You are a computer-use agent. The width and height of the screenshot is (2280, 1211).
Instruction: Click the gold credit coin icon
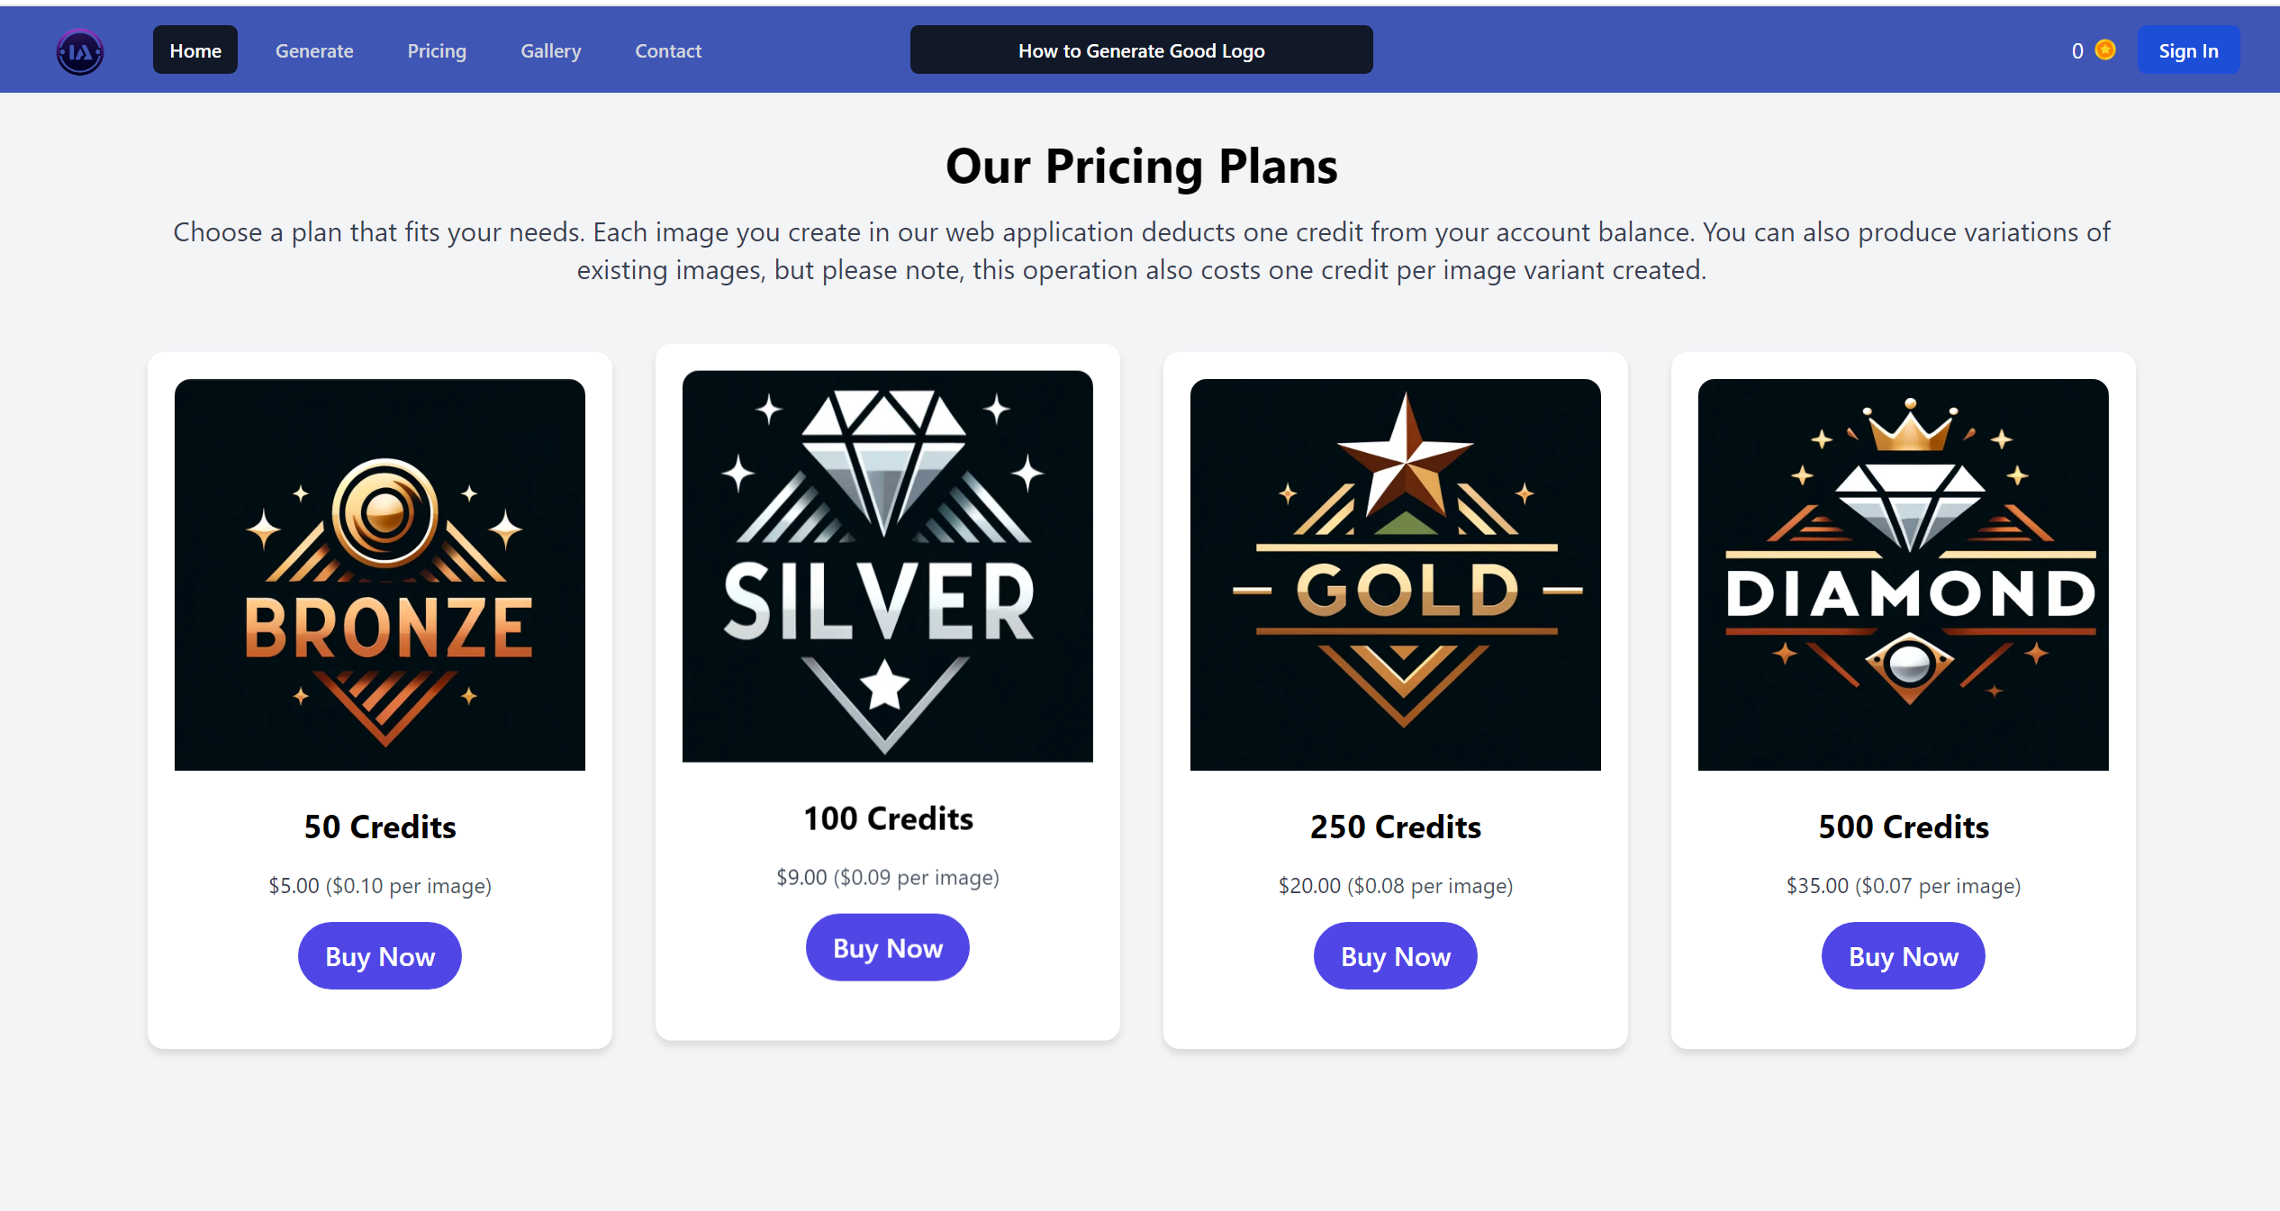pyautogui.click(x=2105, y=50)
